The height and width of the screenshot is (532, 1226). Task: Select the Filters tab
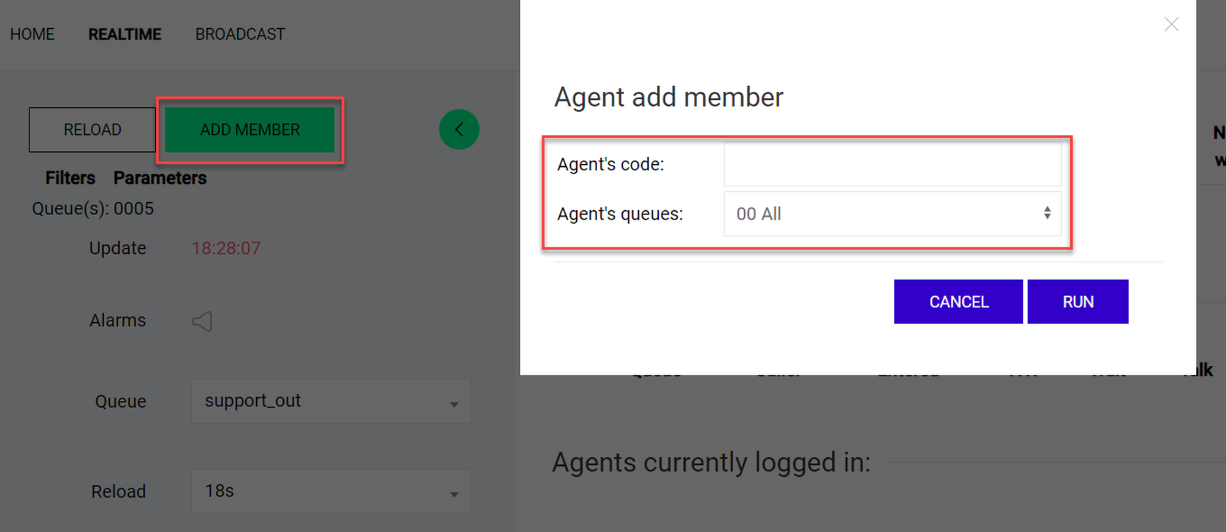70,178
